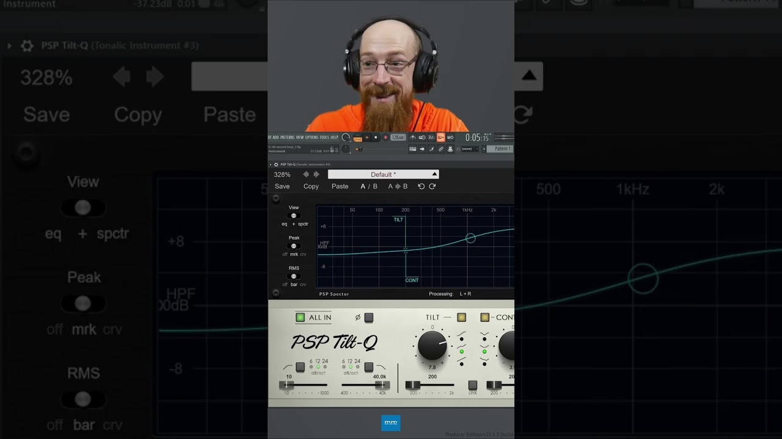This screenshot has width=782, height=439.
Task: Toggle the highlighted orange overdub icon
Action: pyautogui.click(x=440, y=137)
